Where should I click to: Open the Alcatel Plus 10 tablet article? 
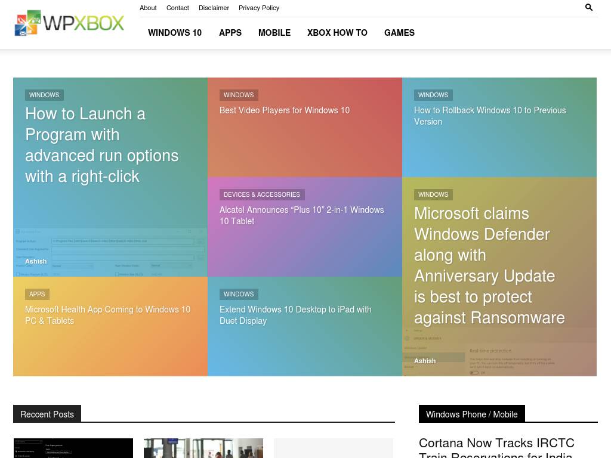click(x=301, y=215)
